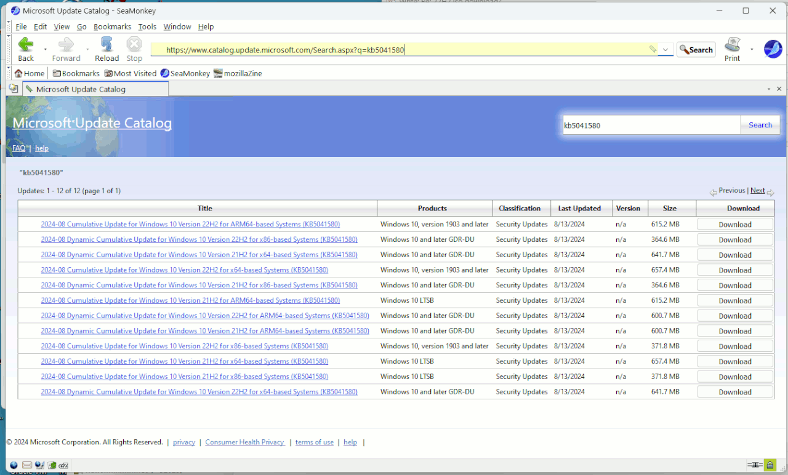
Task: Click the browser URL address field
Action: point(403,50)
